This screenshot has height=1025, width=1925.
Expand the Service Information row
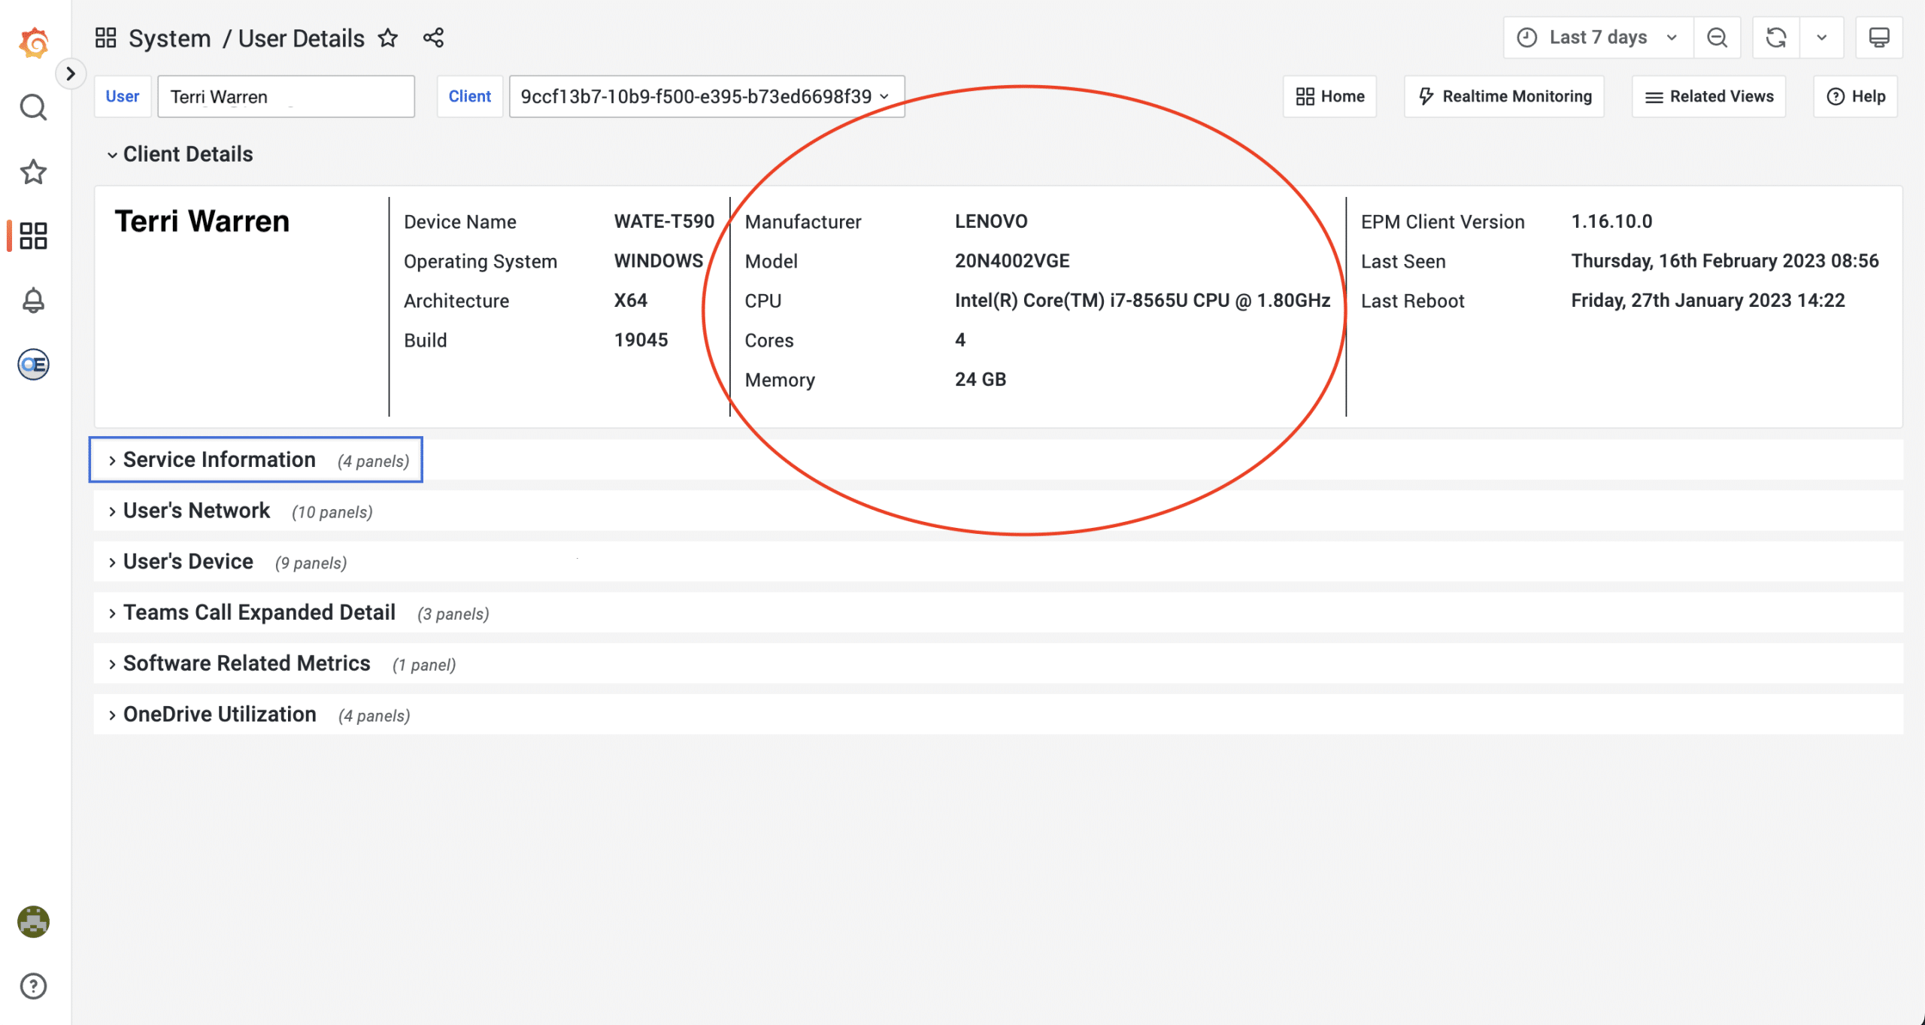tap(219, 459)
